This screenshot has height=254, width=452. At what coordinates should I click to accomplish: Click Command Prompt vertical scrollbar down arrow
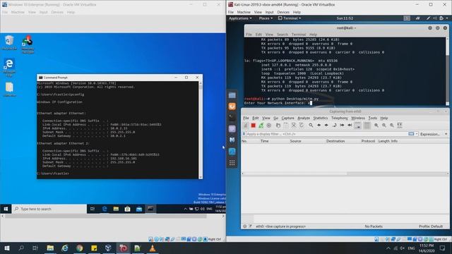click(x=201, y=177)
